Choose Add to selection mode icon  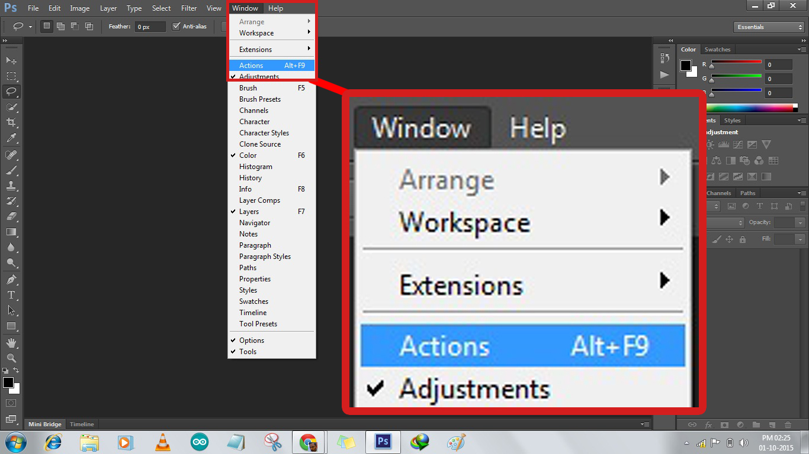click(x=60, y=27)
